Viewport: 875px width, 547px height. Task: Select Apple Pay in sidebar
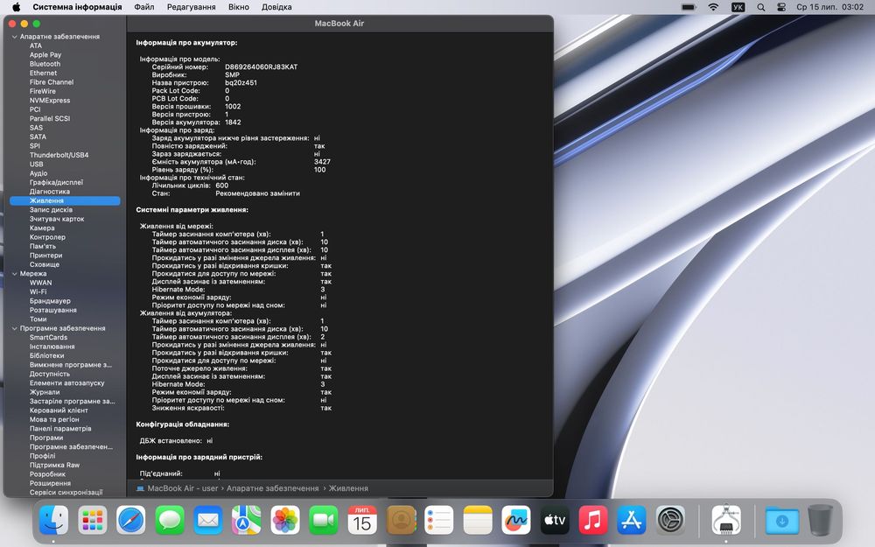(x=45, y=55)
